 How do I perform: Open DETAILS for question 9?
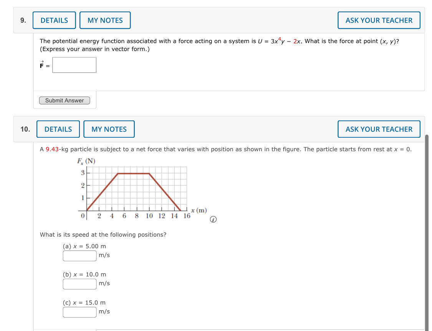coord(54,20)
